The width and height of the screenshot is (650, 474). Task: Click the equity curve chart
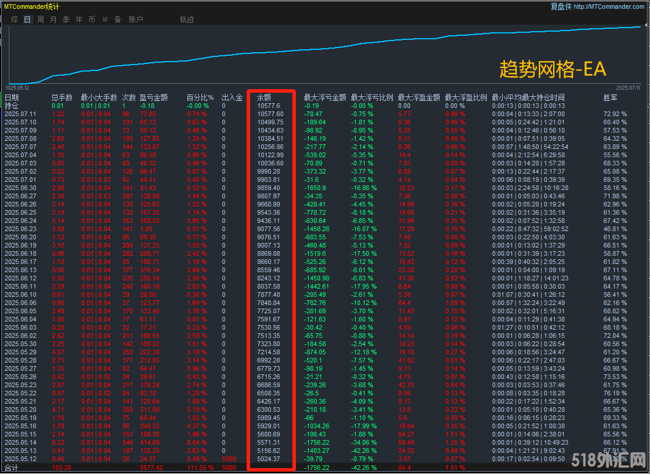click(325, 55)
